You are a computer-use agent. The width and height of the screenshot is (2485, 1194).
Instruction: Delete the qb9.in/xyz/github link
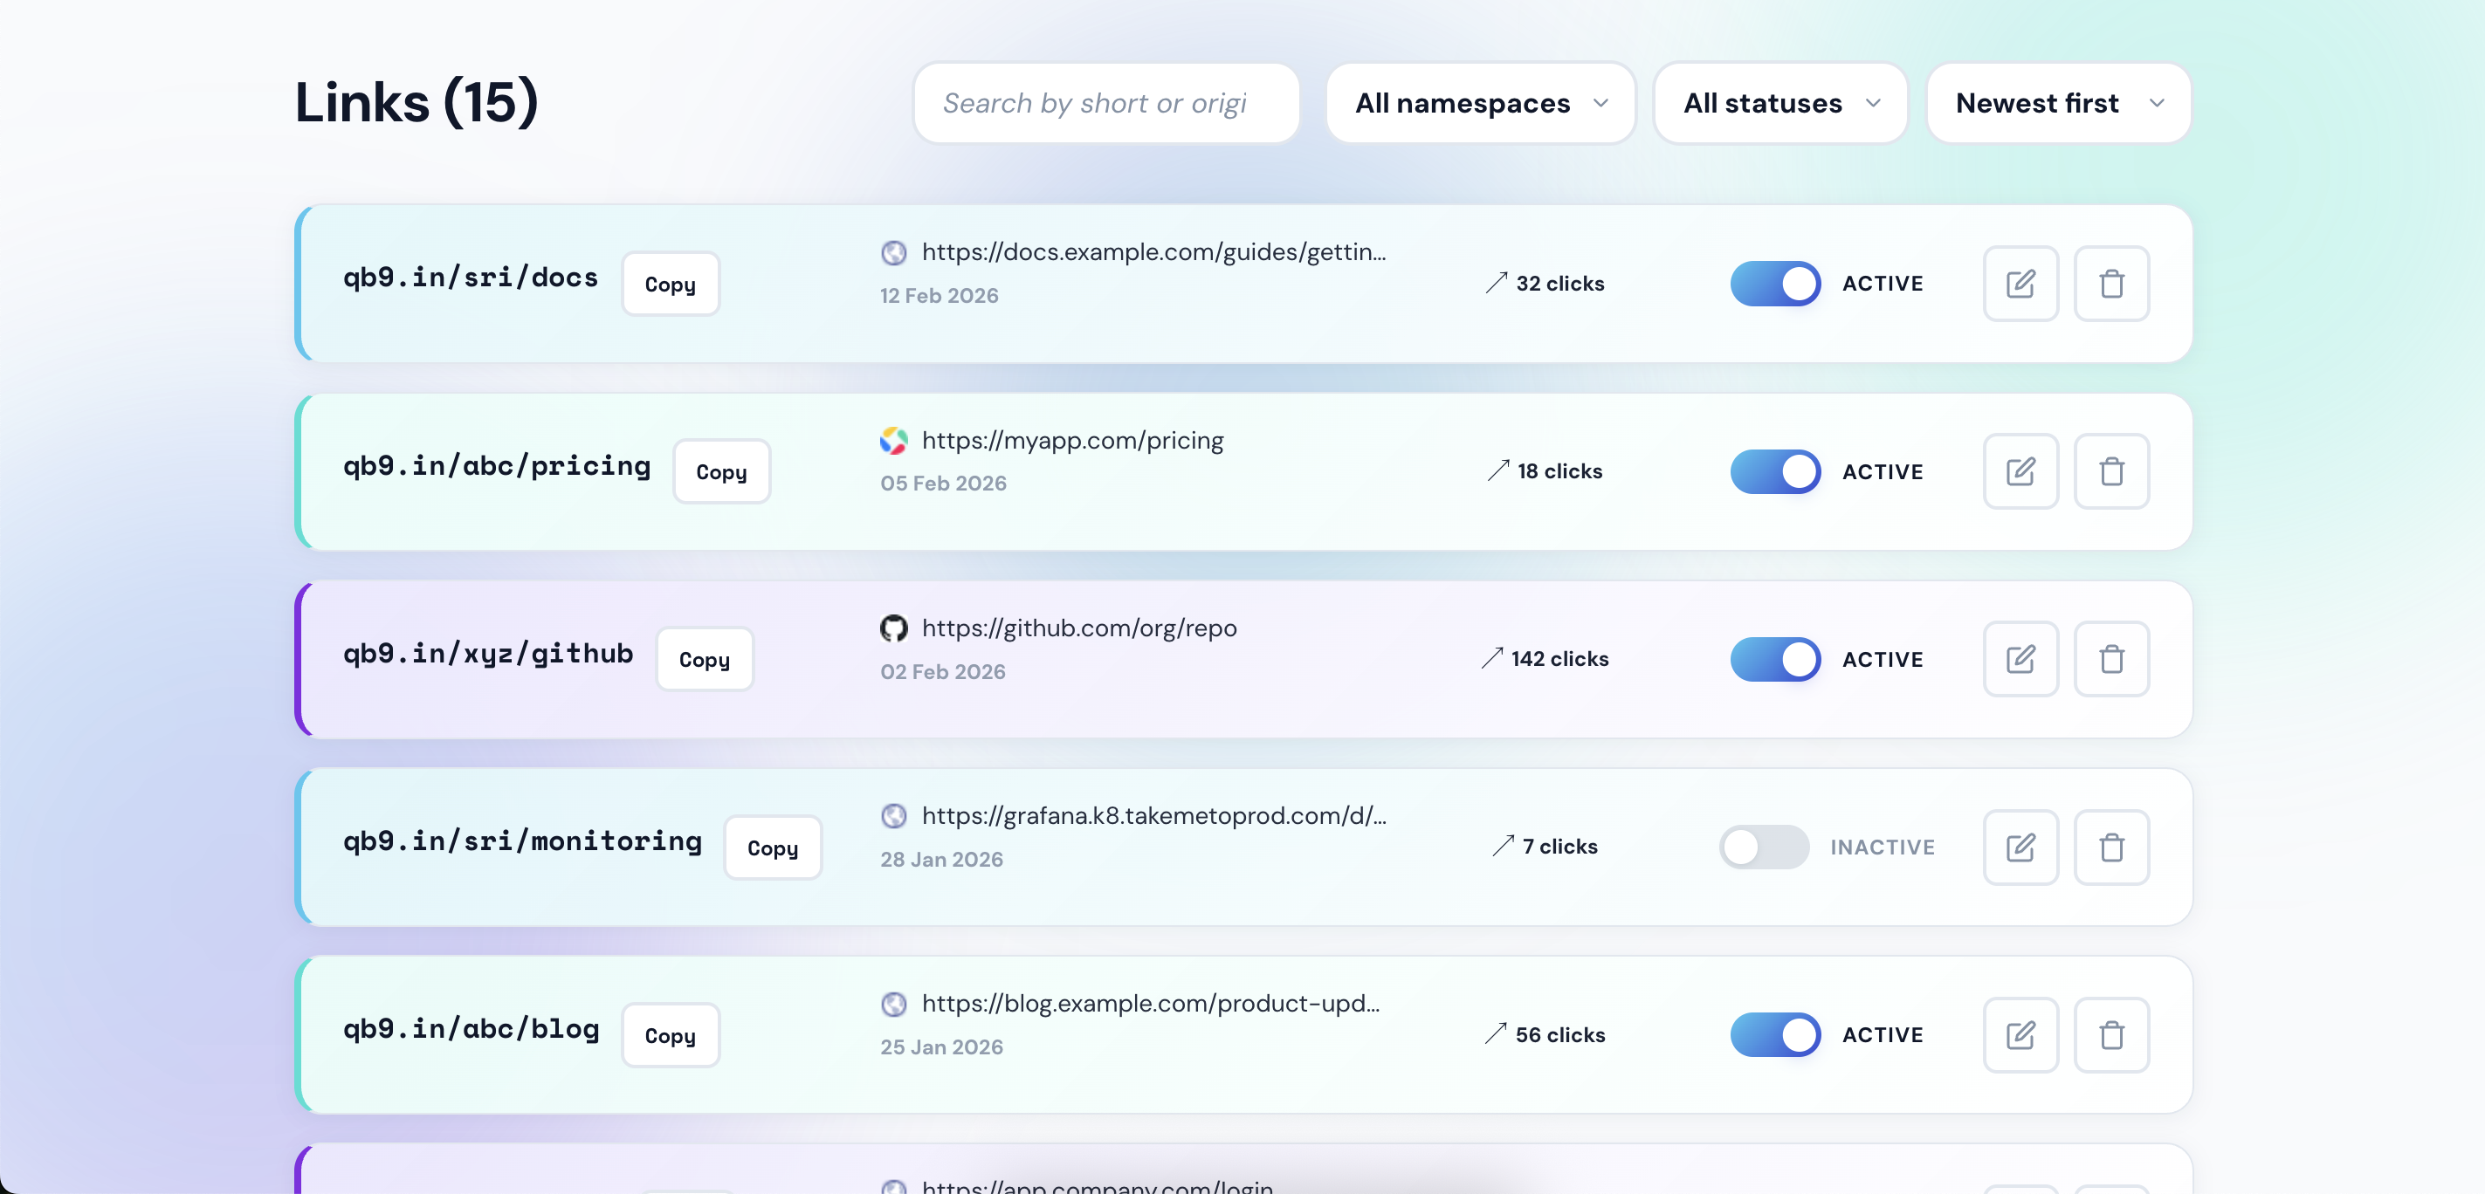pyautogui.click(x=2110, y=659)
